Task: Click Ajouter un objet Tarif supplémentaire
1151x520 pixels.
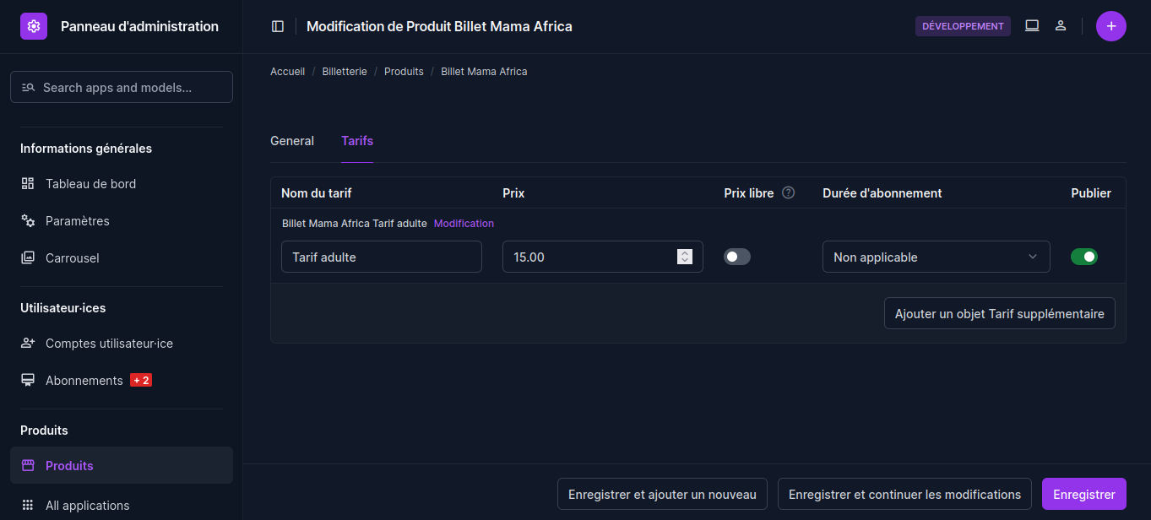Action: [999, 313]
